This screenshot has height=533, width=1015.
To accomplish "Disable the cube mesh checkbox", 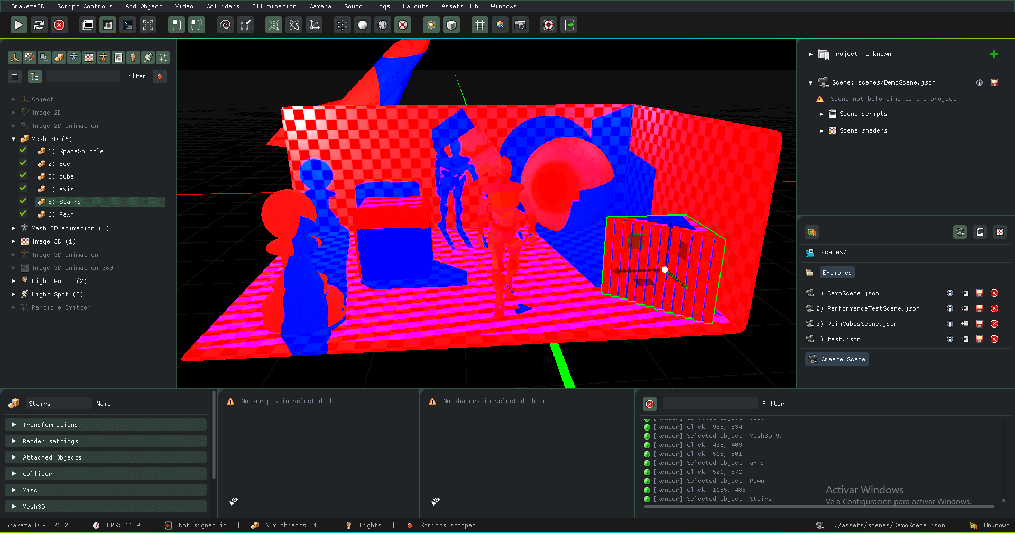I will pyautogui.click(x=23, y=176).
